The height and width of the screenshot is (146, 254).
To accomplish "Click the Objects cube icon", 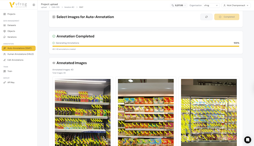I will point(4,31).
